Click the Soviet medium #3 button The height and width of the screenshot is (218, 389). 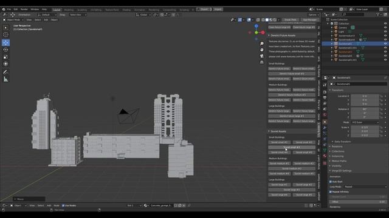[292, 169]
